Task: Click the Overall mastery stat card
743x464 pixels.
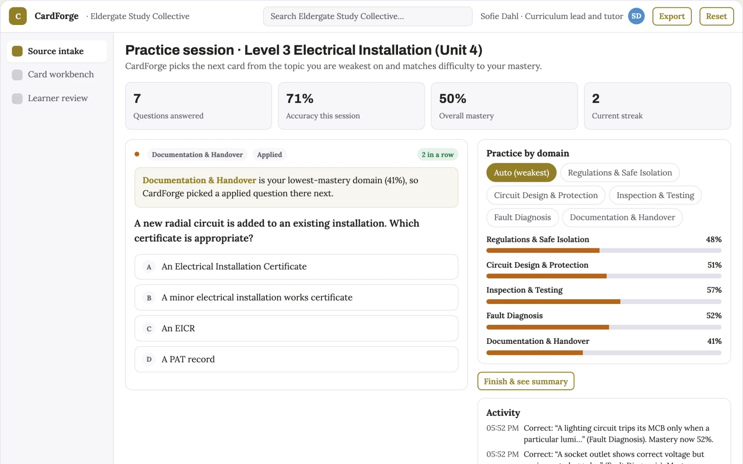Action: (x=504, y=106)
